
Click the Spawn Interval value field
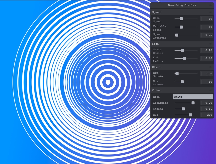207,35
